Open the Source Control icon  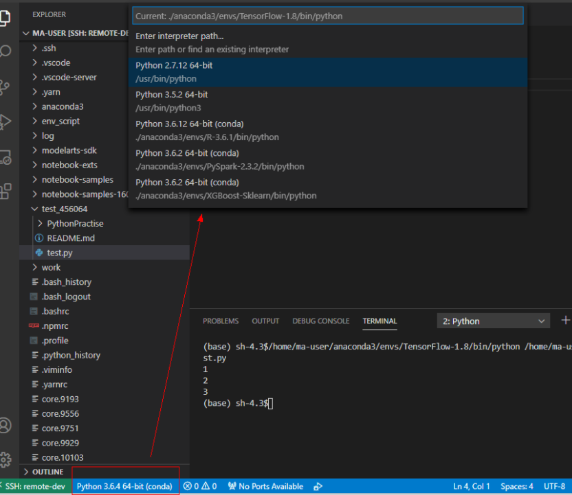click(4, 87)
